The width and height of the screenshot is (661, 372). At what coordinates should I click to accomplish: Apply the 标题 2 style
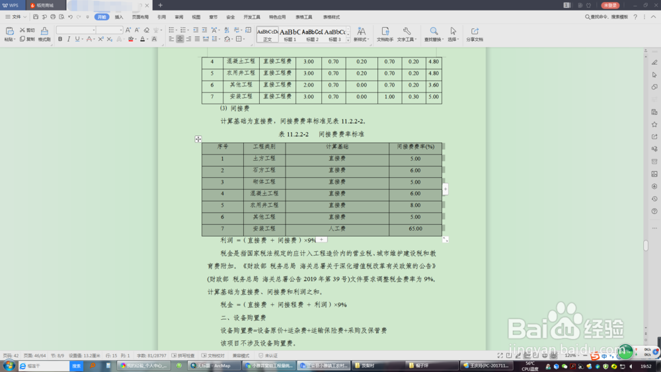[312, 34]
